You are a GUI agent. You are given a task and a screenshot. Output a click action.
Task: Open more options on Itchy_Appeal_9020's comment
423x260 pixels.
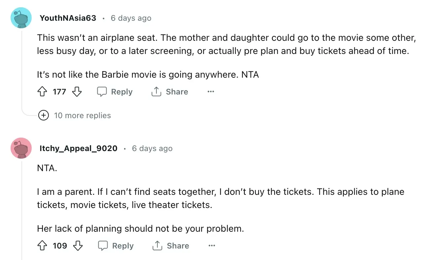212,246
